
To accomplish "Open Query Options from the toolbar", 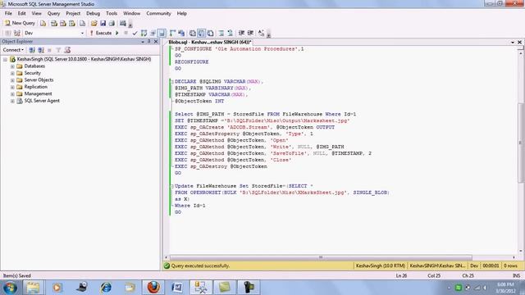I will pos(153,33).
